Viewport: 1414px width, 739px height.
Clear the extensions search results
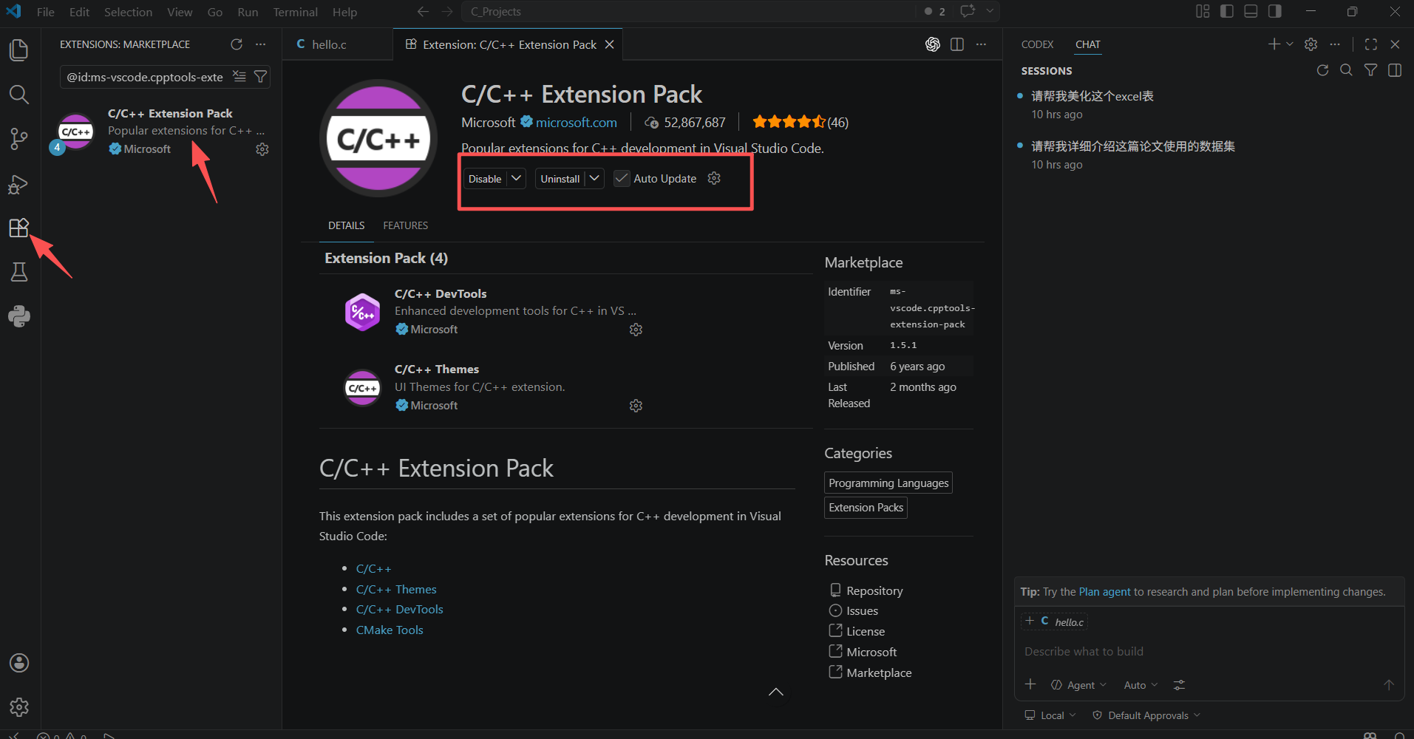[x=239, y=76]
